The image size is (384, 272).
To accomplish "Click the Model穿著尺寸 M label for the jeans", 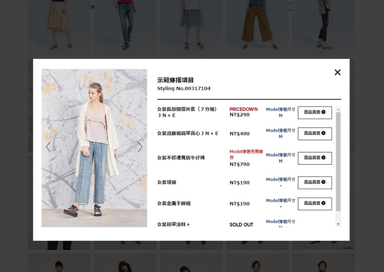I will [x=281, y=158].
